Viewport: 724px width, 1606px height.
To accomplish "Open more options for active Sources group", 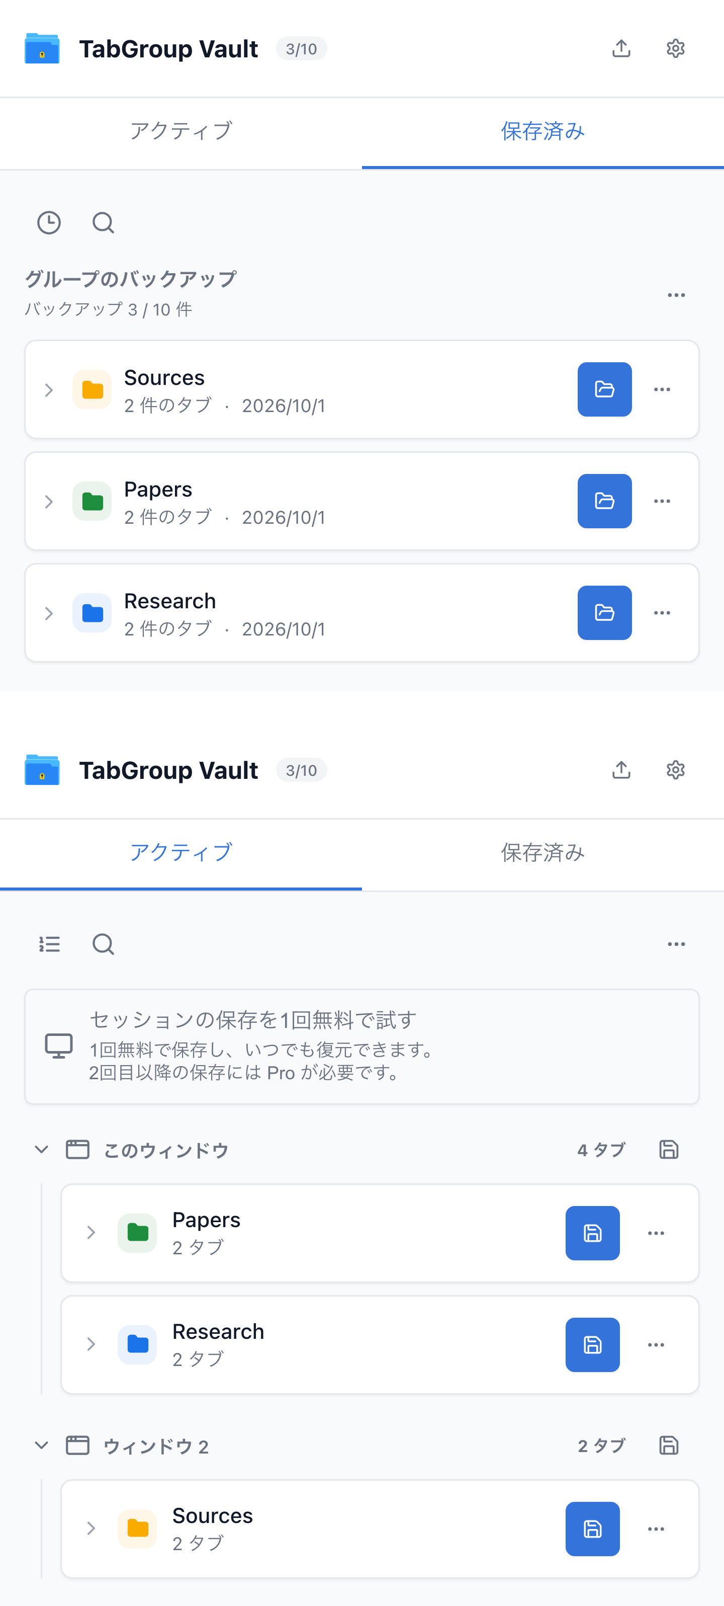I will point(656,1529).
